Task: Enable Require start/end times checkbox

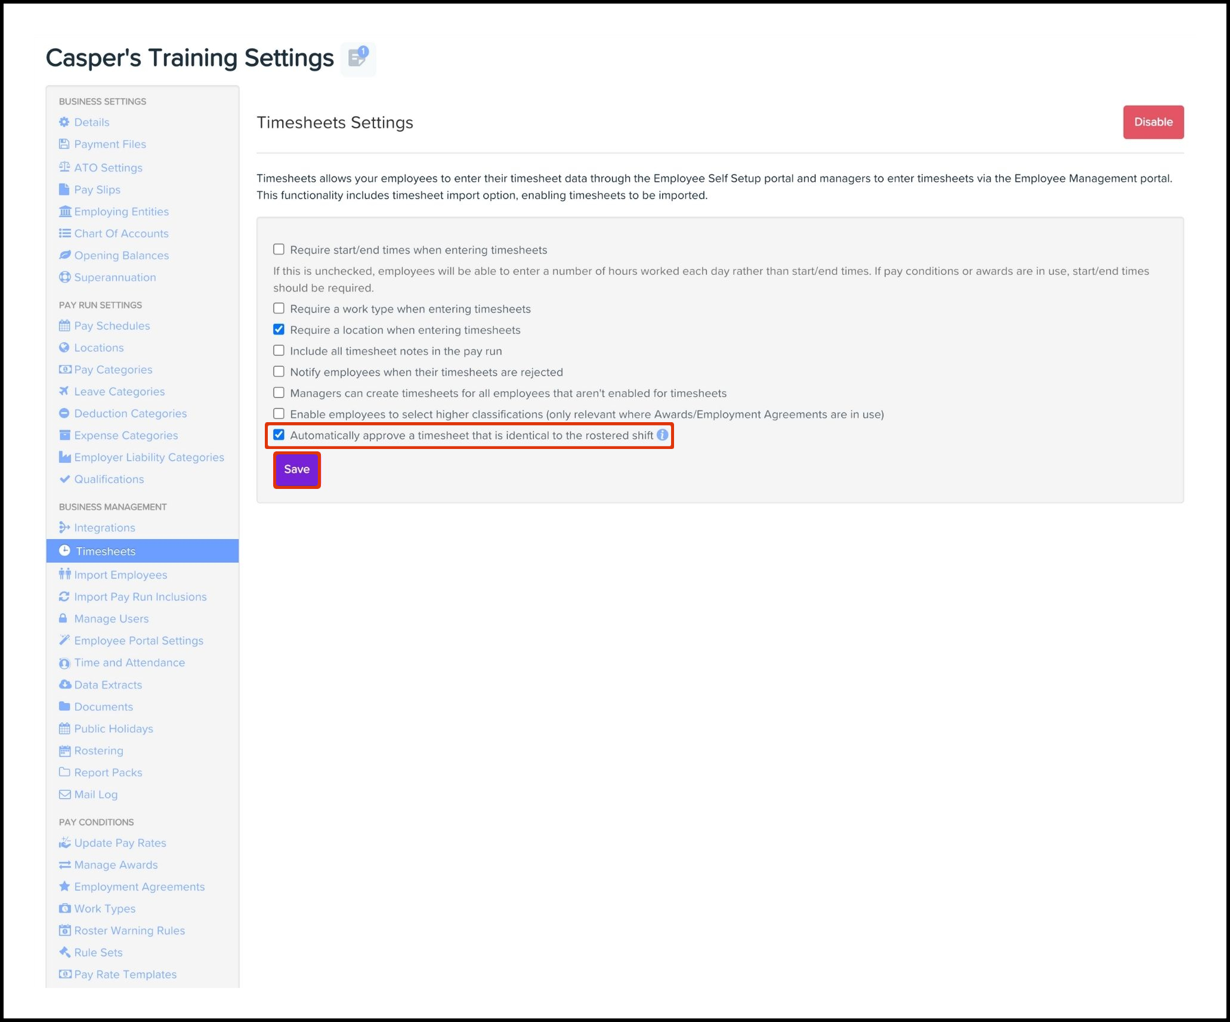Action: pyautogui.click(x=279, y=249)
